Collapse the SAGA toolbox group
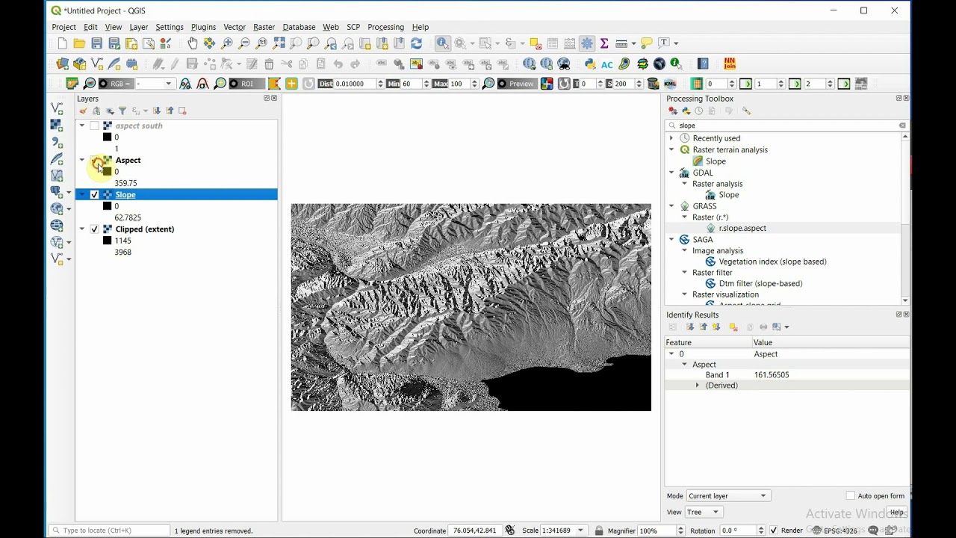Viewport: 956px width, 538px height. click(671, 240)
